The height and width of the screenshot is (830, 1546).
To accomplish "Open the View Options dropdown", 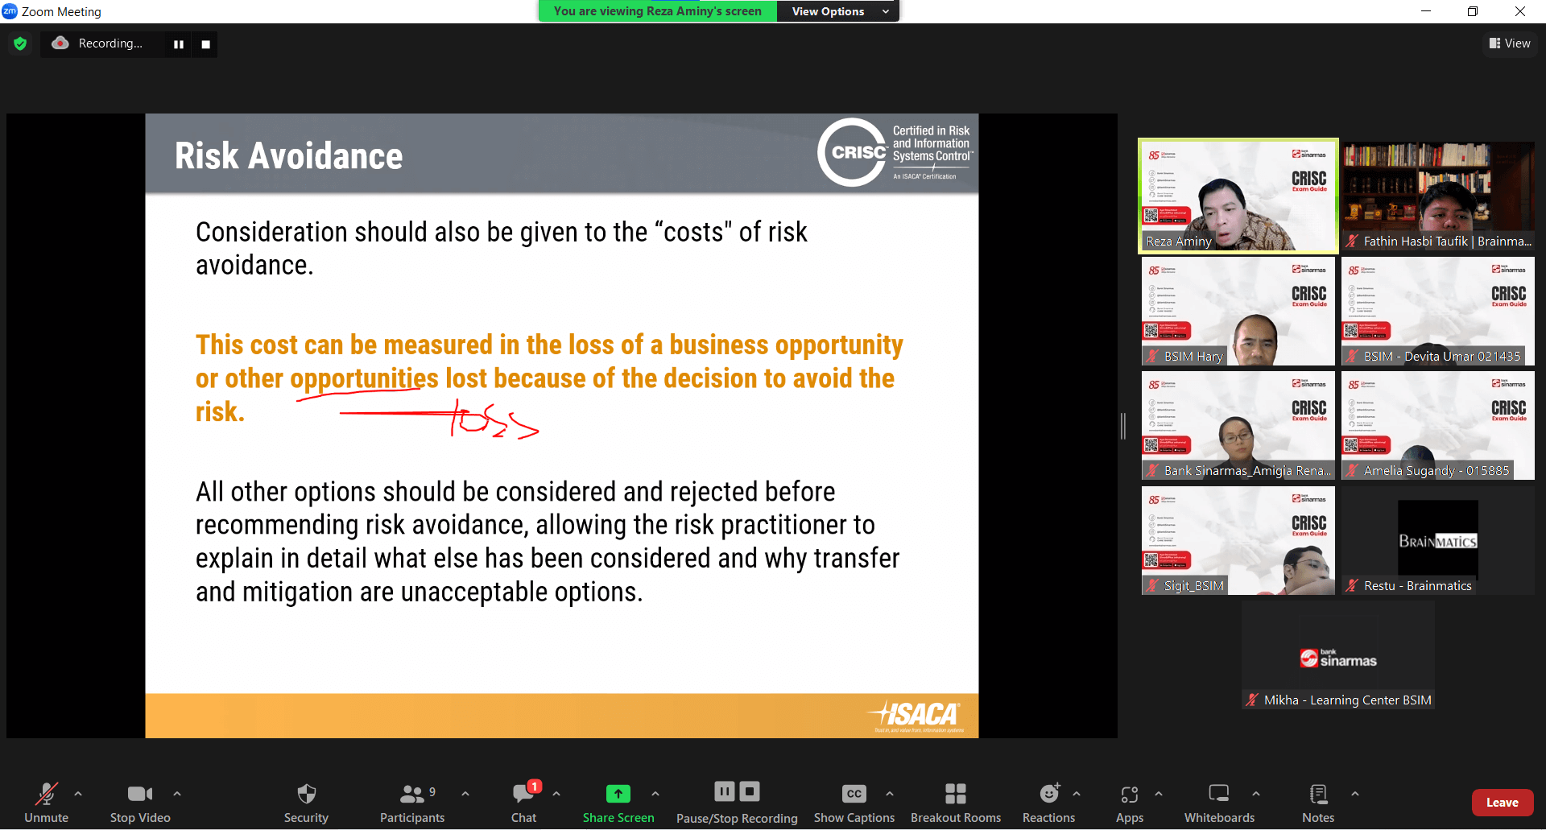I will pyautogui.click(x=837, y=11).
